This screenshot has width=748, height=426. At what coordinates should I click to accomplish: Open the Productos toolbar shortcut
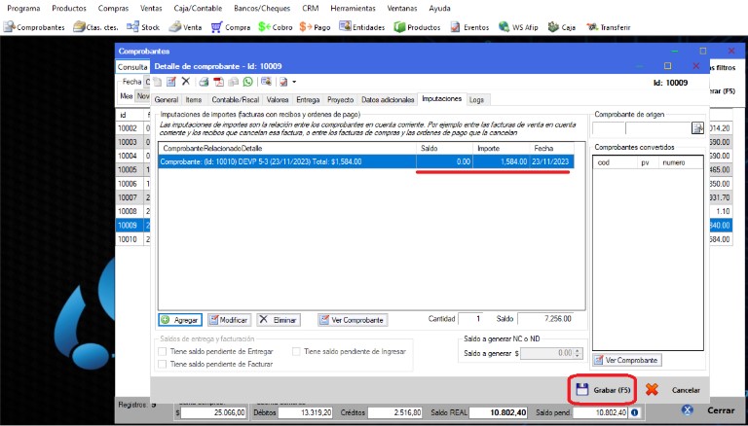[417, 27]
